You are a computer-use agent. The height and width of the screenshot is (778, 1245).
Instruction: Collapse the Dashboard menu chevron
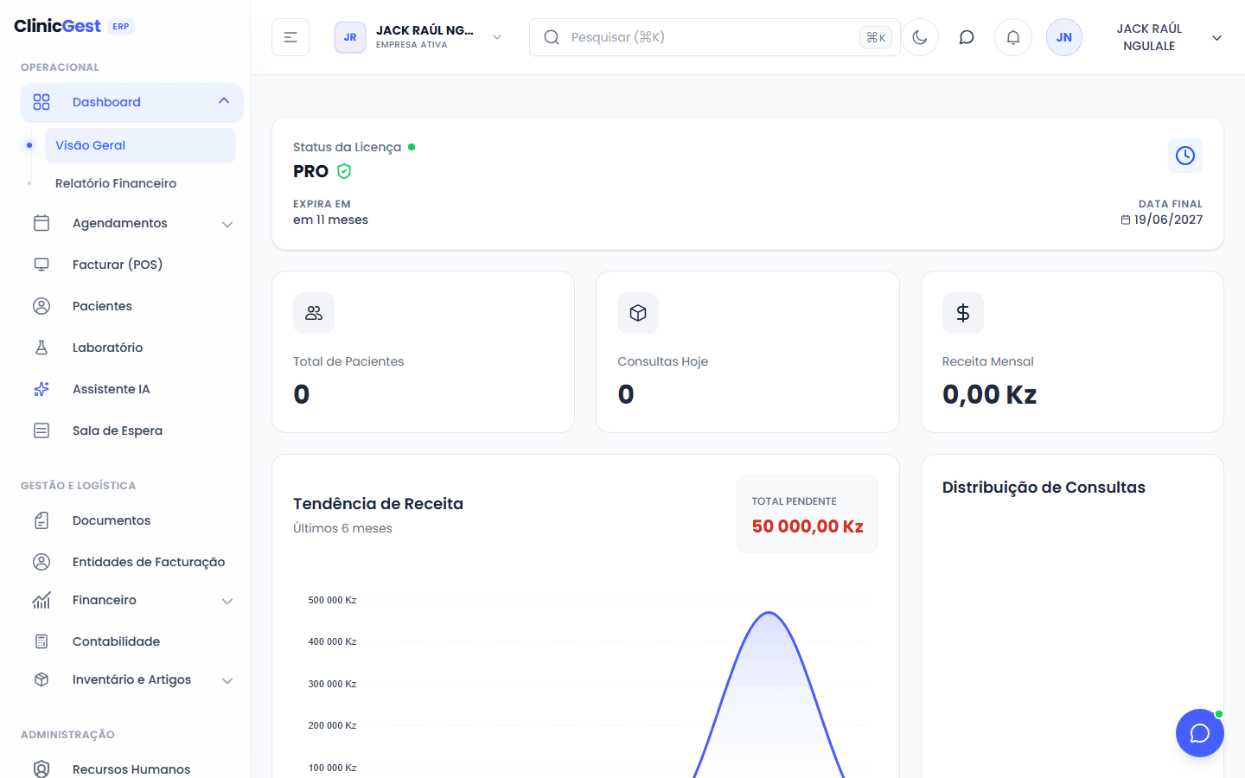coord(224,101)
